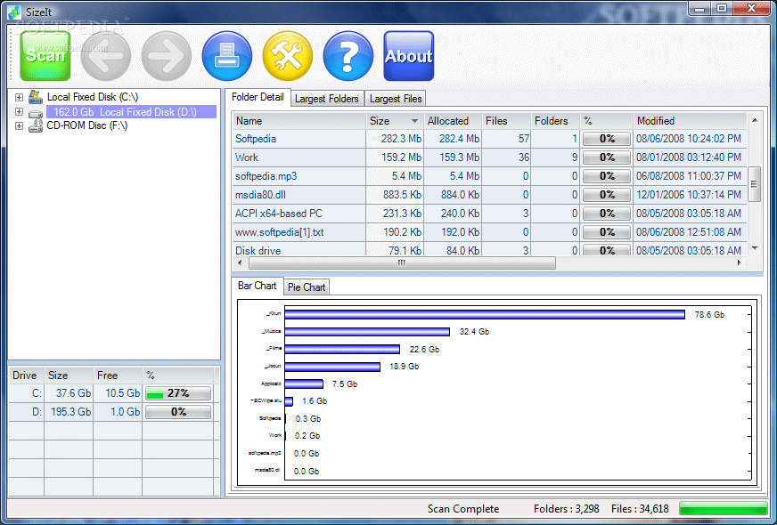Image resolution: width=777 pixels, height=525 pixels.
Task: Switch to the Folder Detail tab
Action: pyautogui.click(x=258, y=97)
